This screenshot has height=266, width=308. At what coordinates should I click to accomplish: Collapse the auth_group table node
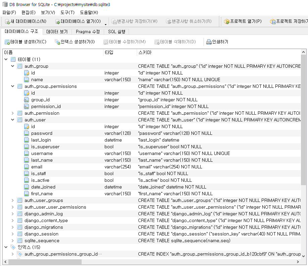[x=12, y=66]
